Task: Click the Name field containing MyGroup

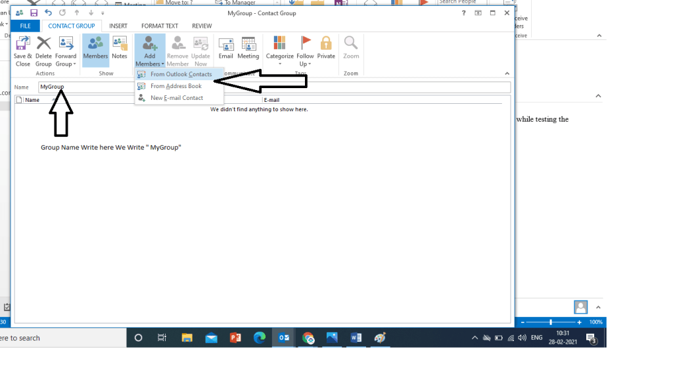Action: pyautogui.click(x=263, y=87)
